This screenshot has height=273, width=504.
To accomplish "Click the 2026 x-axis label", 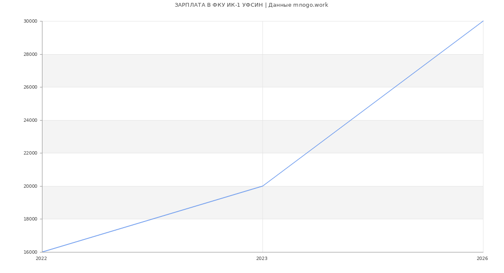I will click(x=482, y=259).
